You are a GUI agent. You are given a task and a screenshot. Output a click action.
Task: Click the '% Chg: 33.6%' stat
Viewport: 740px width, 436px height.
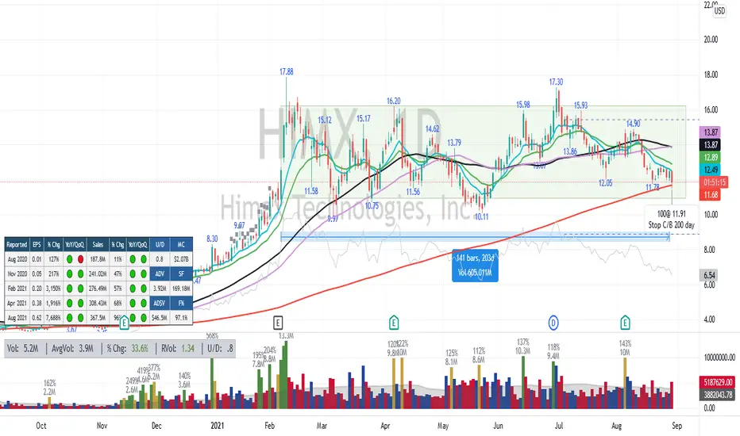tap(127, 349)
